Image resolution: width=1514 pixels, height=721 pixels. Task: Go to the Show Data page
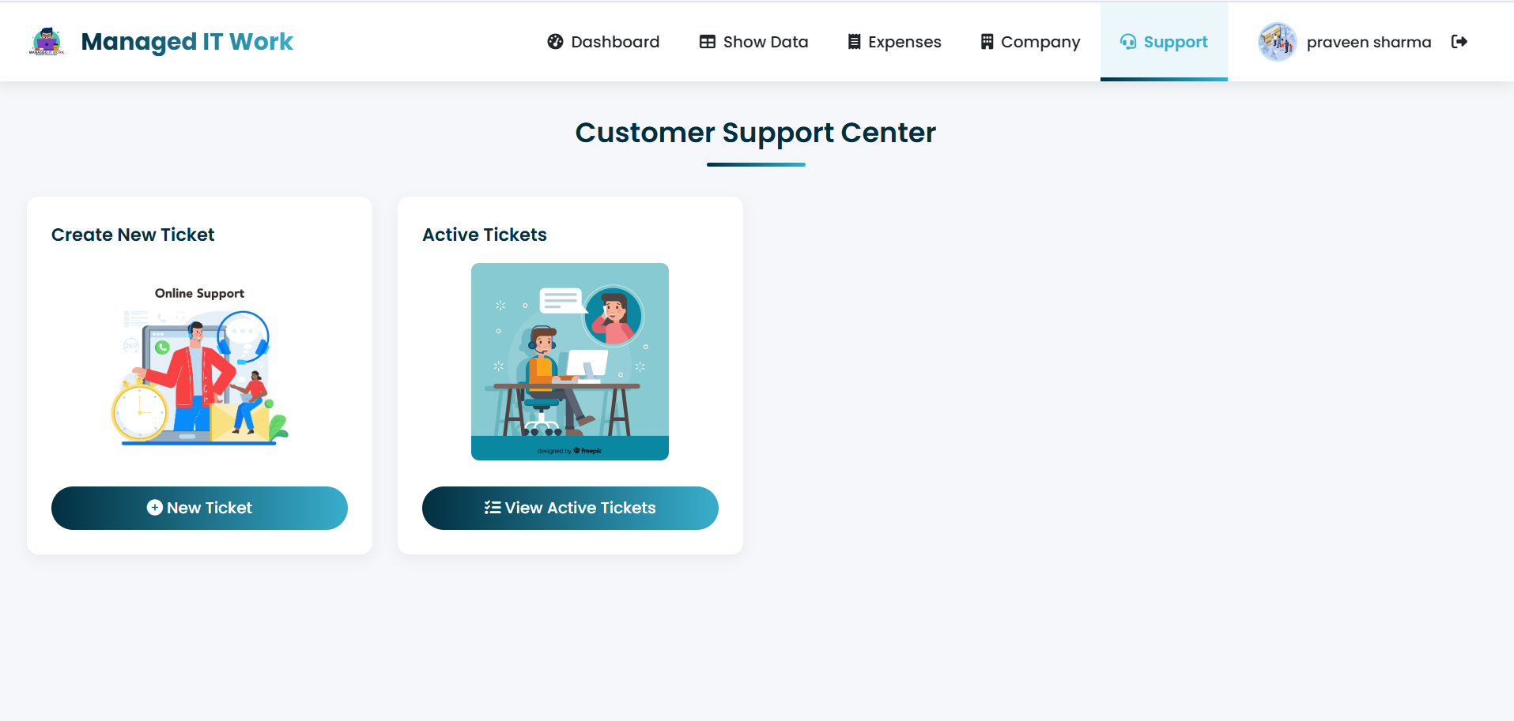click(765, 42)
